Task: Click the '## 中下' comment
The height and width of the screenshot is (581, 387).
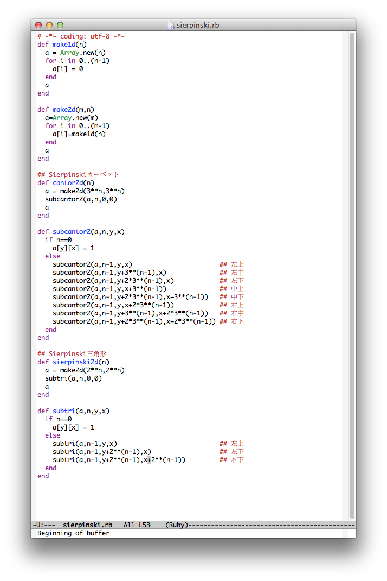Action: point(231,297)
